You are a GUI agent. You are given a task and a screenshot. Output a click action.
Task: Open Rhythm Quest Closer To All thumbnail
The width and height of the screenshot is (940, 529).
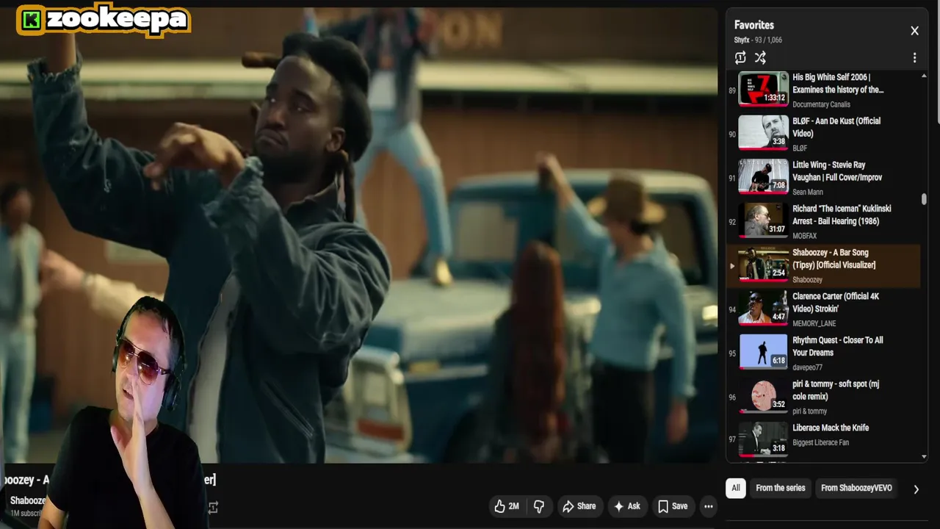click(763, 352)
